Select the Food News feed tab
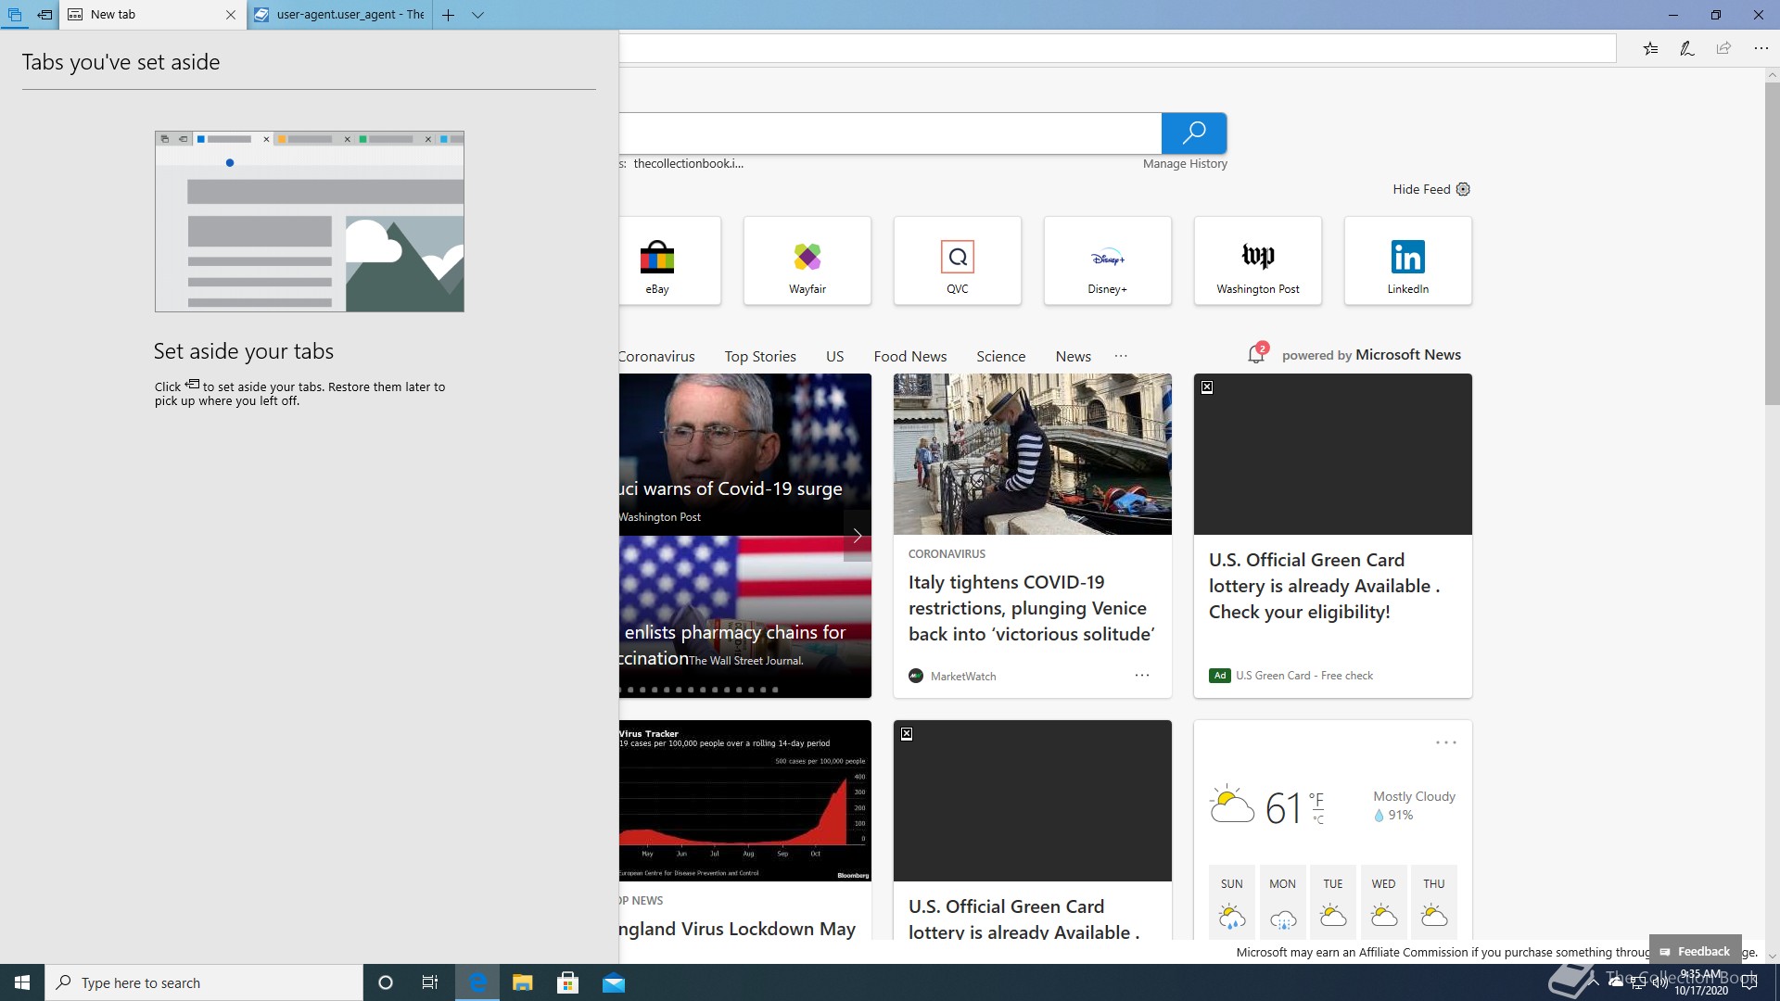 [910, 357]
